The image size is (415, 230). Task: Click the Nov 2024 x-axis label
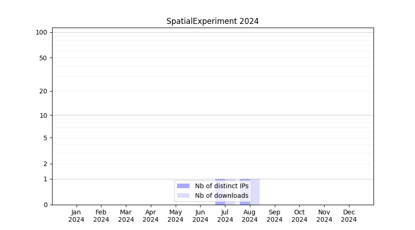point(324,216)
